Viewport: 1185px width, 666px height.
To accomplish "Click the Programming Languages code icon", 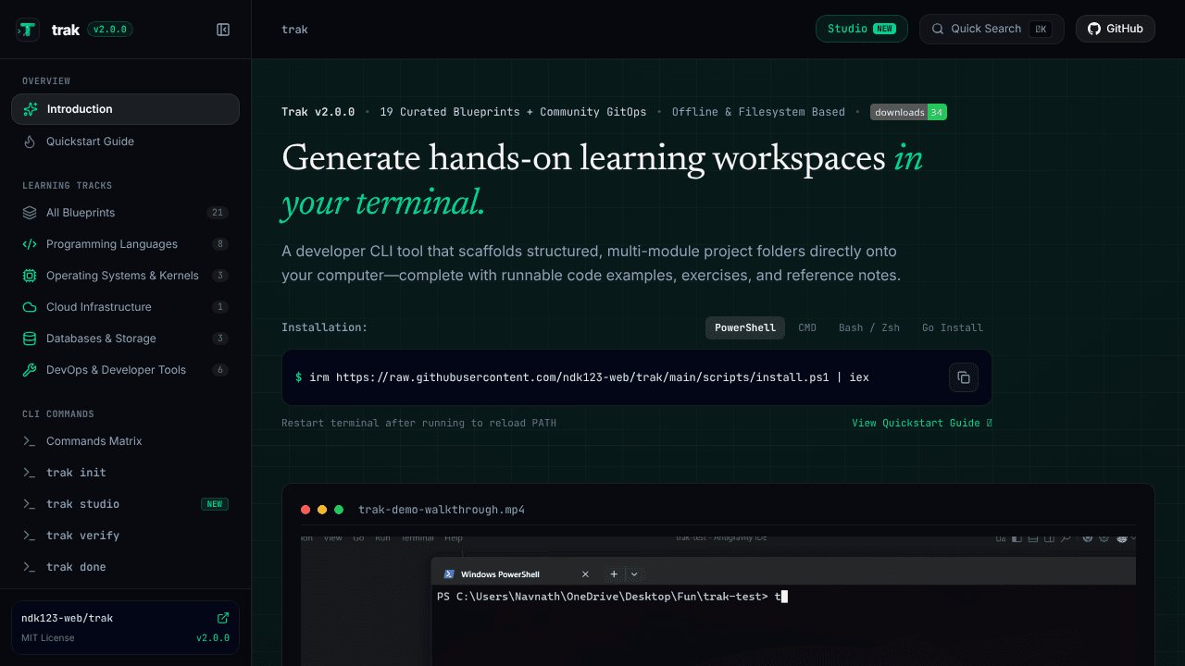I will pos(30,244).
